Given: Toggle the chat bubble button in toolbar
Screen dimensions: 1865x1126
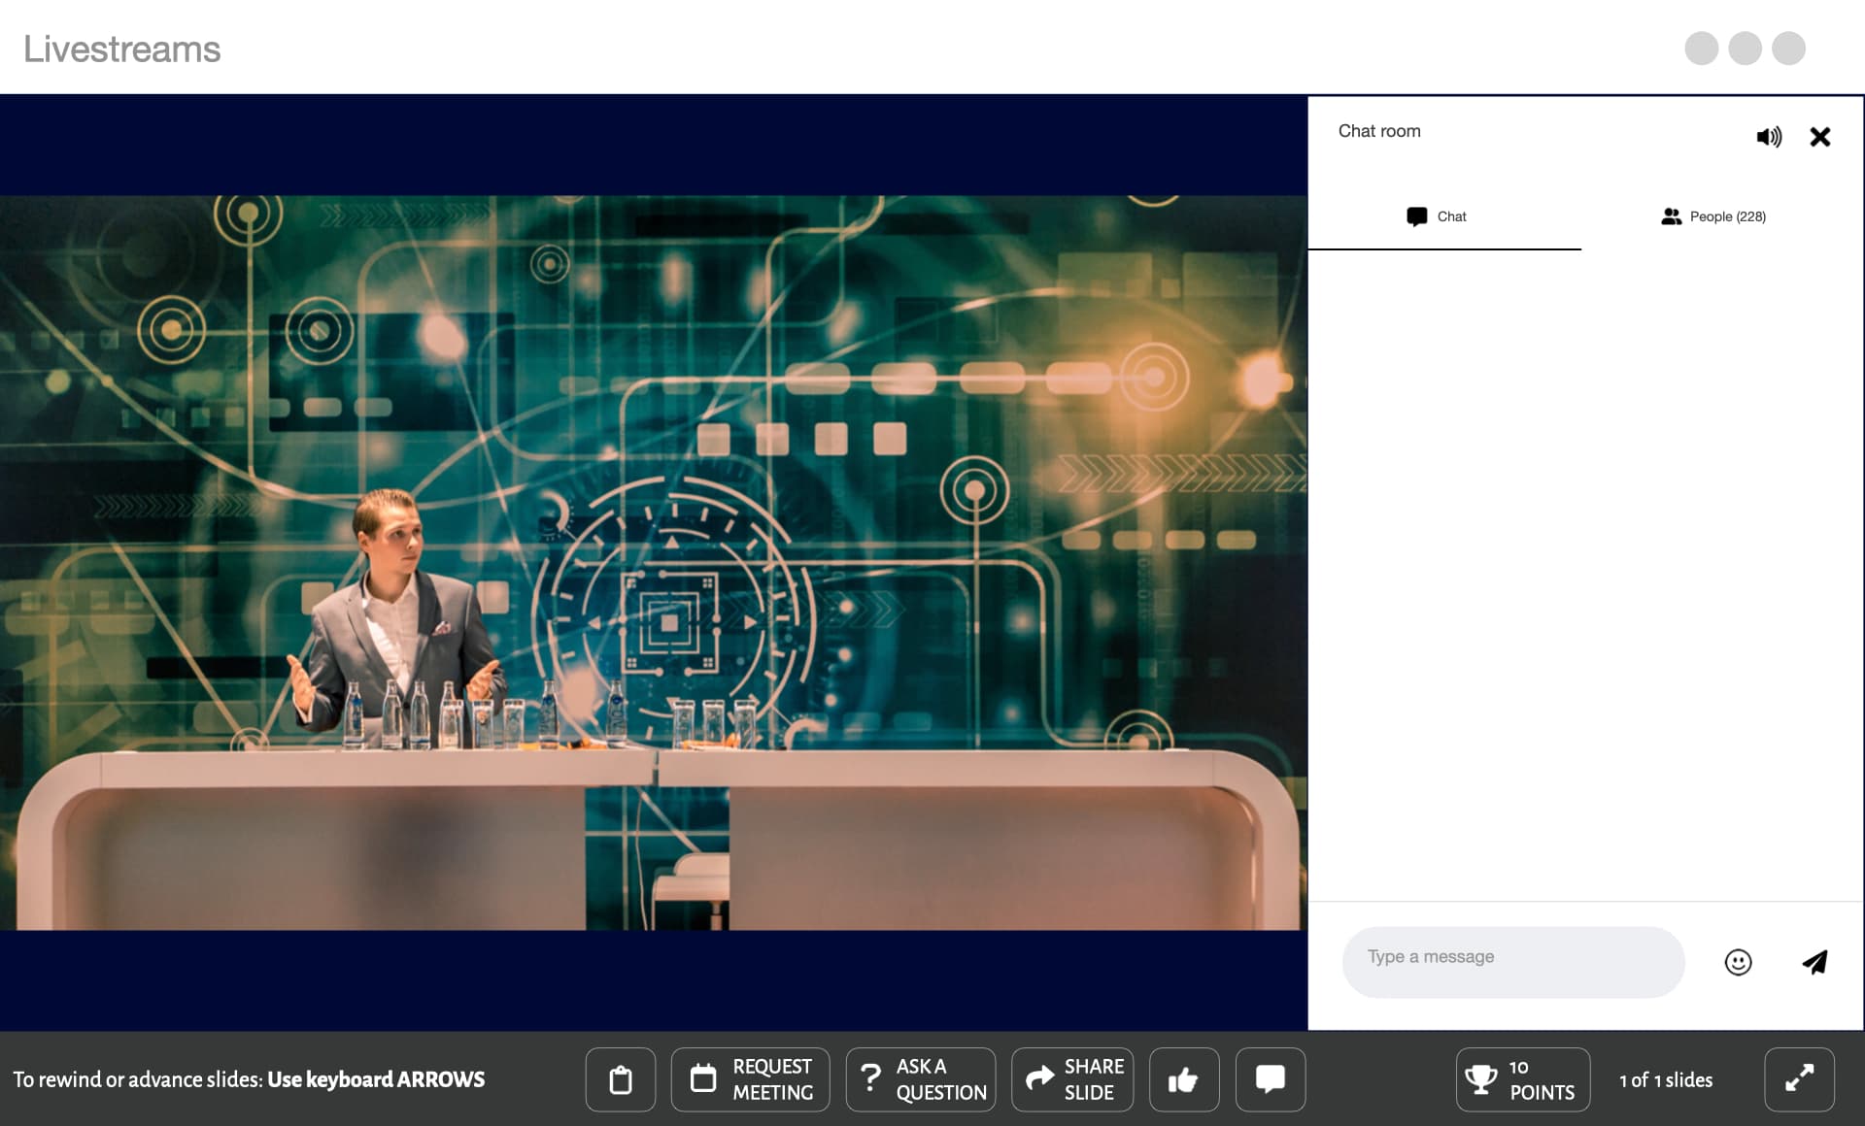Looking at the screenshot, I should (x=1270, y=1079).
